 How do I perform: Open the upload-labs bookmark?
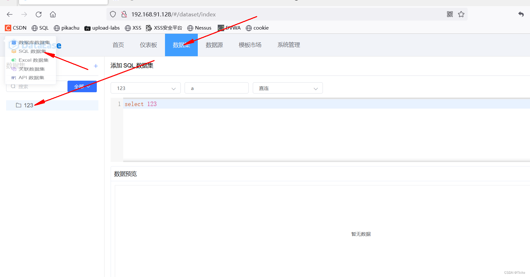point(102,28)
